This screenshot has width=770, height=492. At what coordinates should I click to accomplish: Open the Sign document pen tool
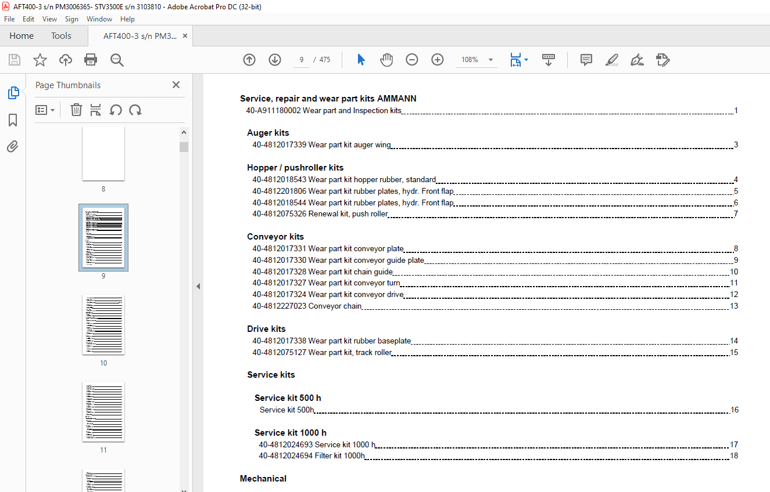(638, 60)
